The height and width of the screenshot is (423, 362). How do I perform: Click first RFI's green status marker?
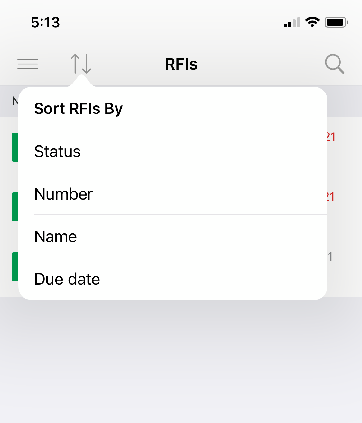point(15,147)
